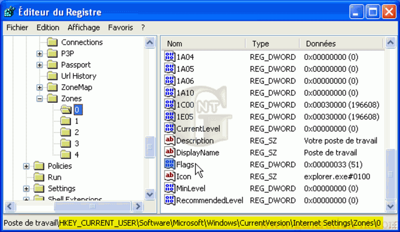Click the registry key path in status bar

click(x=220, y=223)
